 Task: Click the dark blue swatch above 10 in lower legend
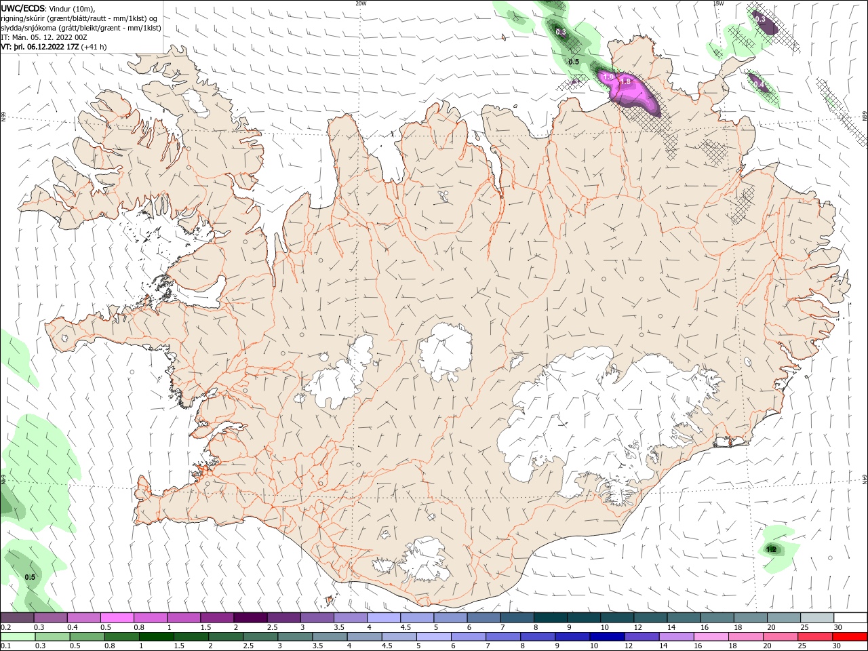click(606, 637)
